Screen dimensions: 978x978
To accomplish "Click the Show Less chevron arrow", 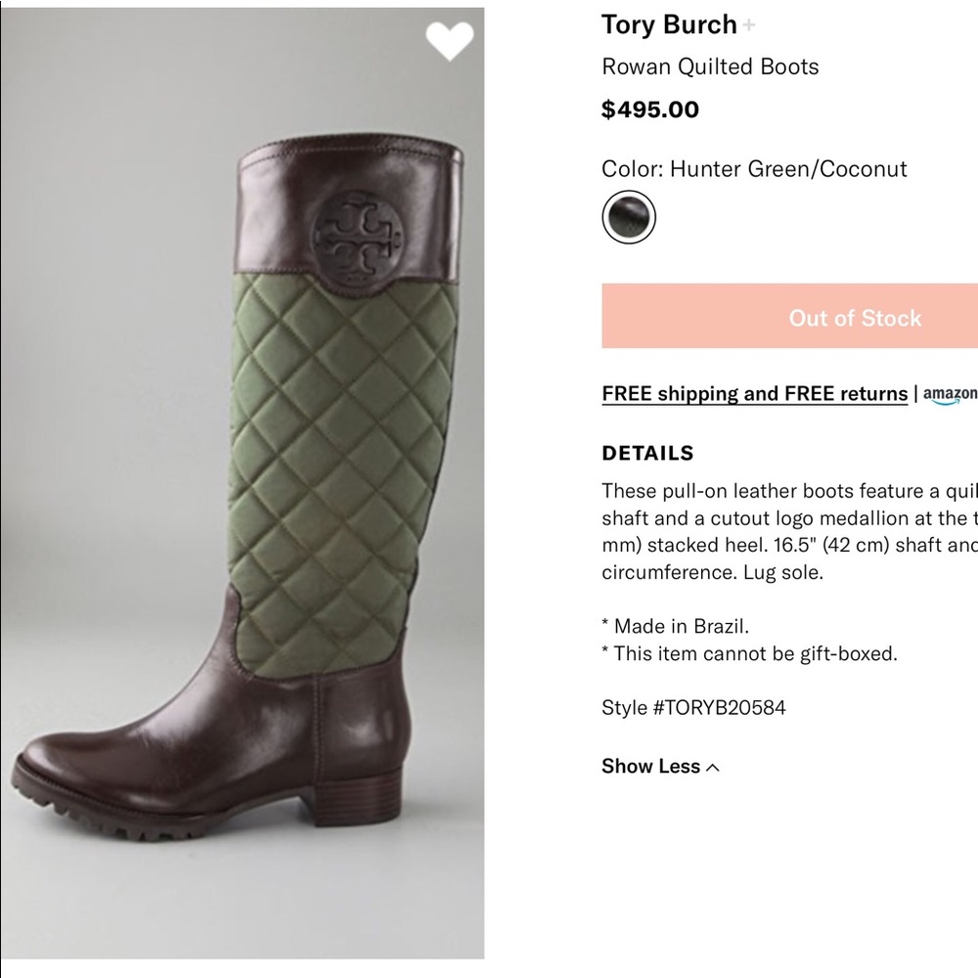I will coord(713,768).
